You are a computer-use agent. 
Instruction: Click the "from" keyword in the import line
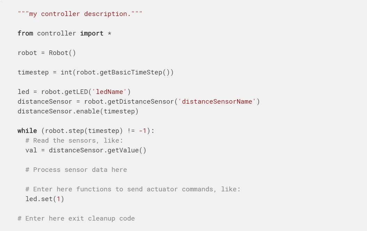click(x=25, y=33)
